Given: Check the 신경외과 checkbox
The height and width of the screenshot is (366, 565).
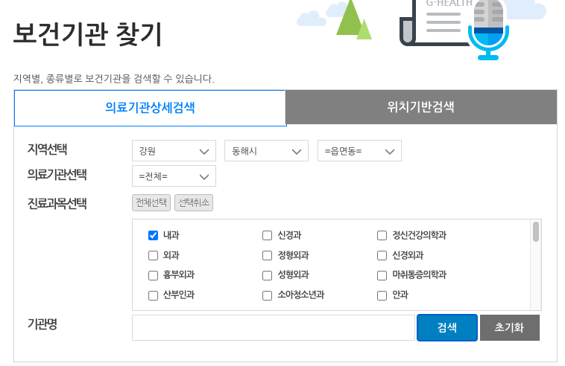Looking at the screenshot, I should coord(382,256).
